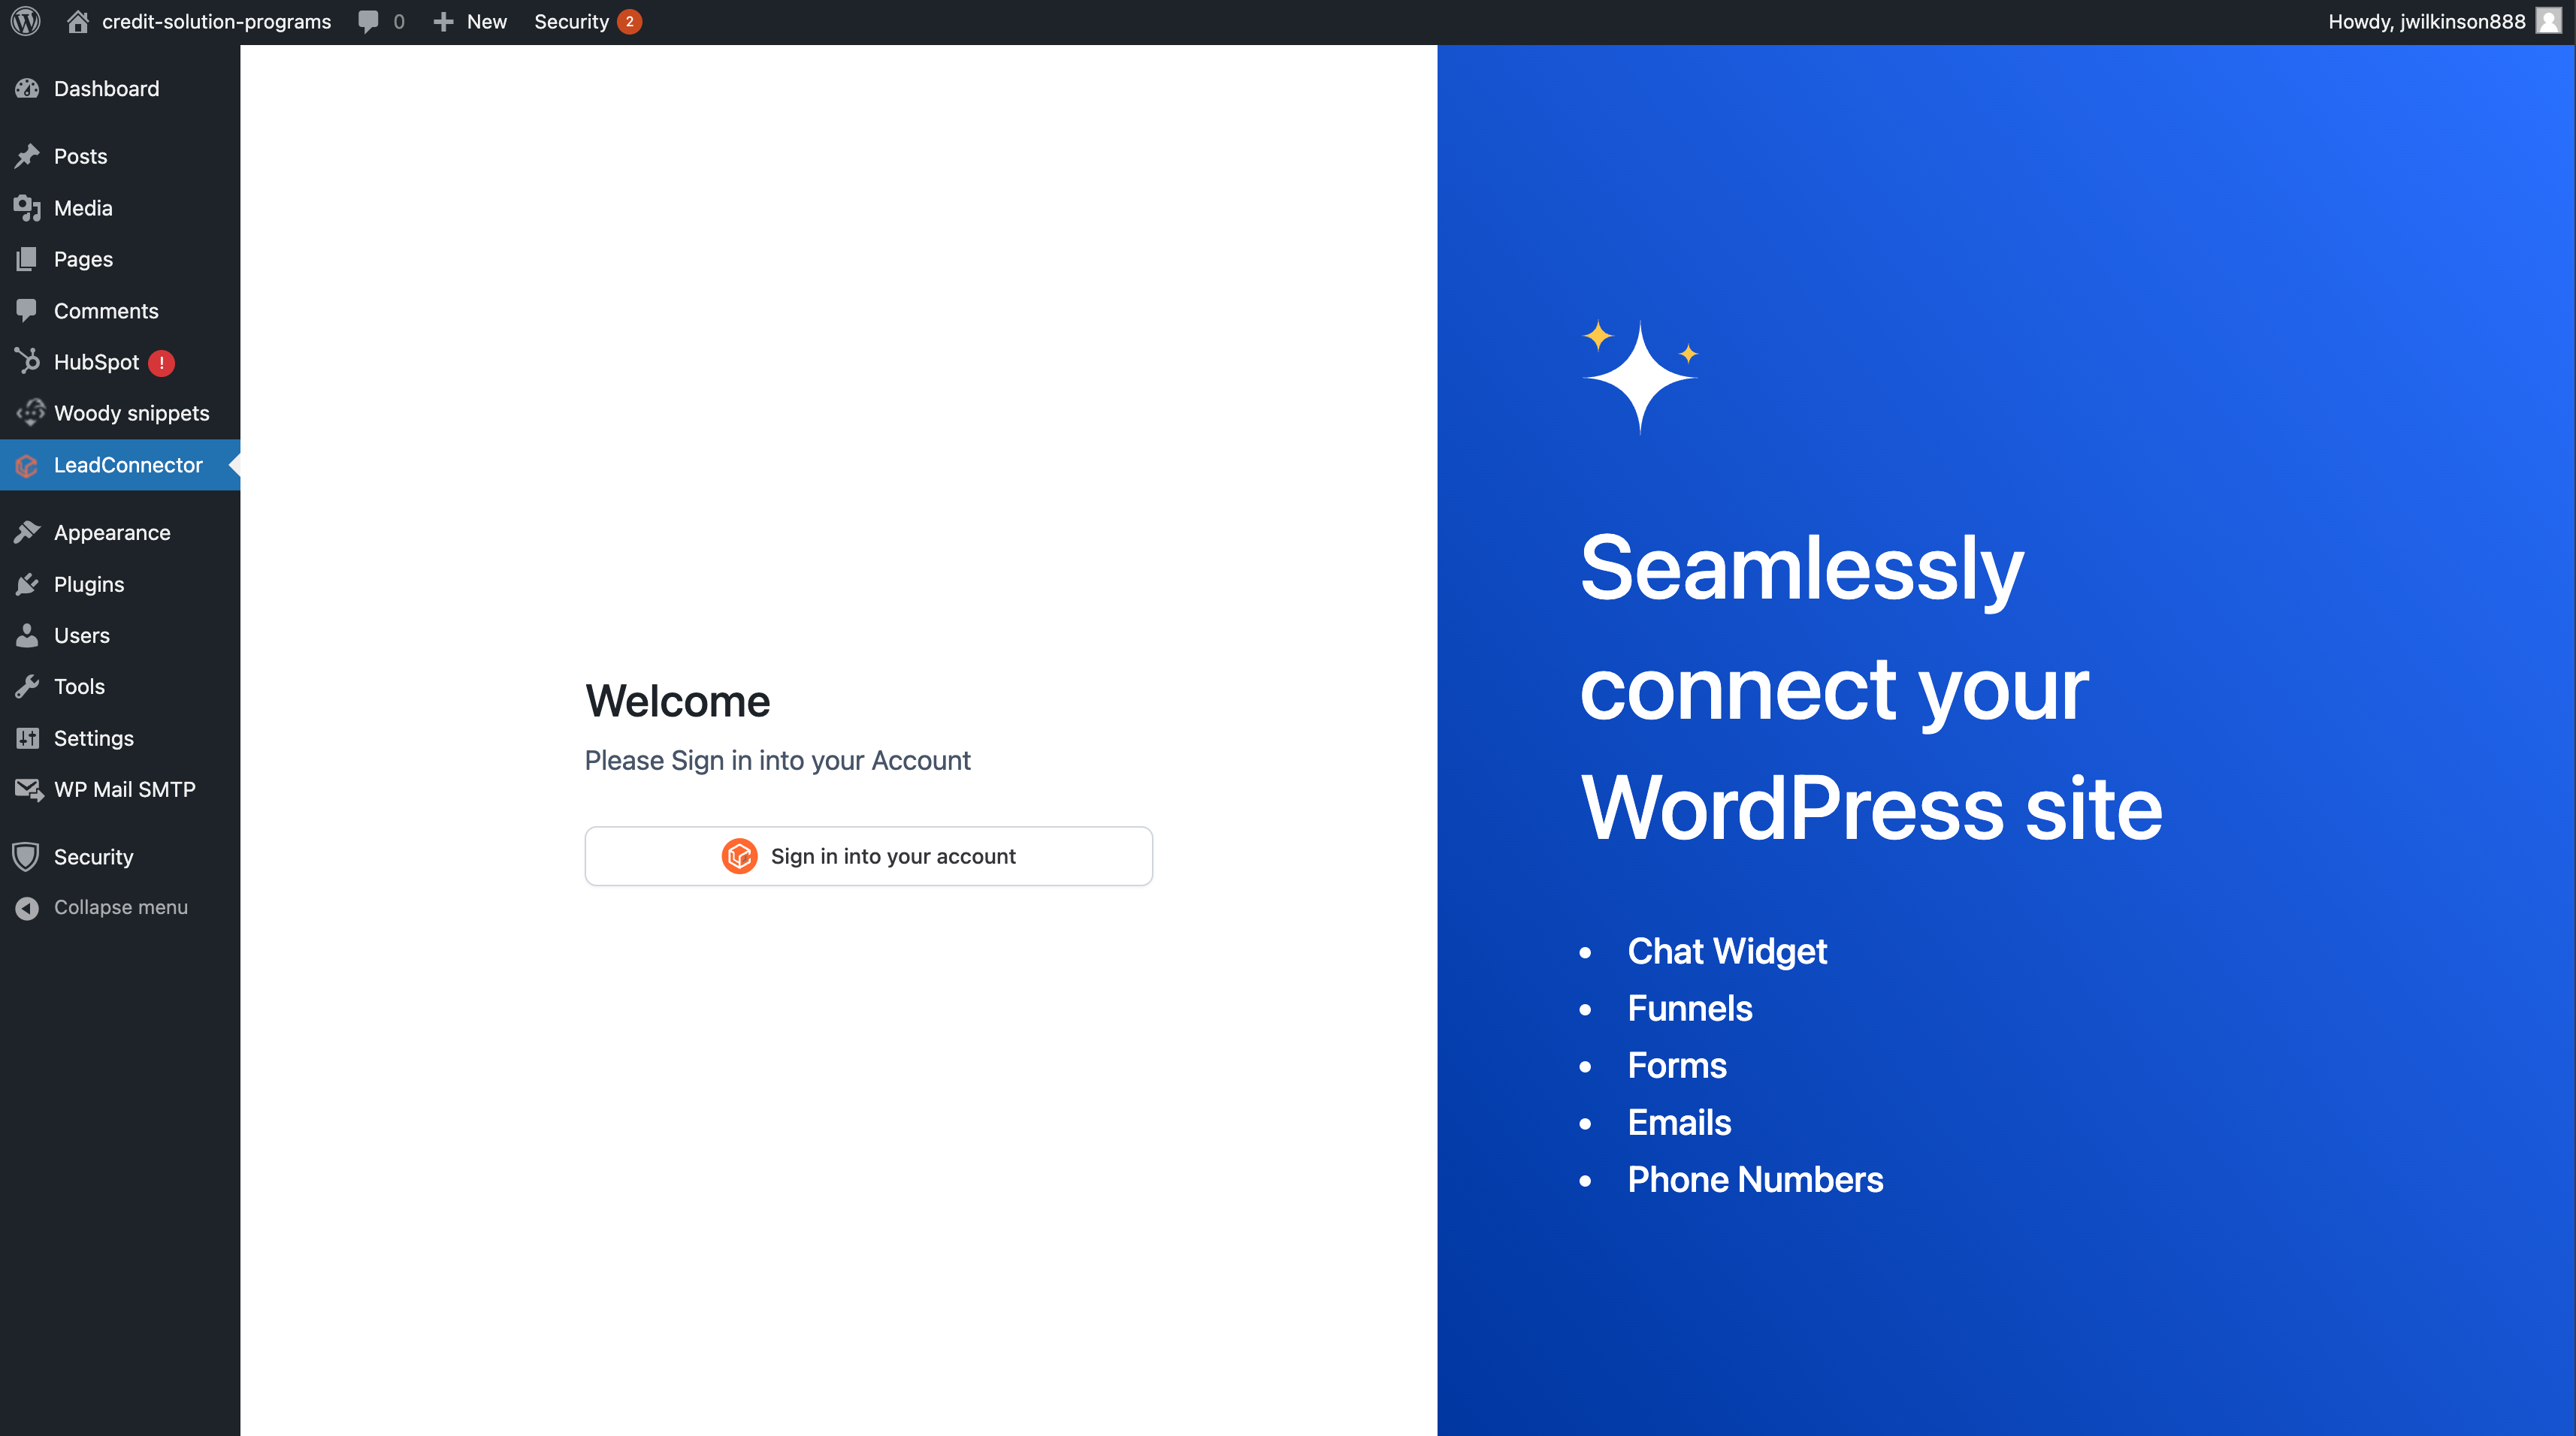2576x1436 pixels.
Task: Click the HubSpot red alert badge
Action: [161, 363]
